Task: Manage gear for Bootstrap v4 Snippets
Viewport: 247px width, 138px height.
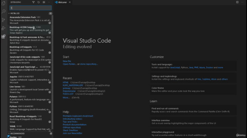Action: click(50, 53)
